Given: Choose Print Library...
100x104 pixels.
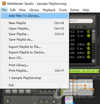Looking at the screenshot, I should (x=34, y=65).
